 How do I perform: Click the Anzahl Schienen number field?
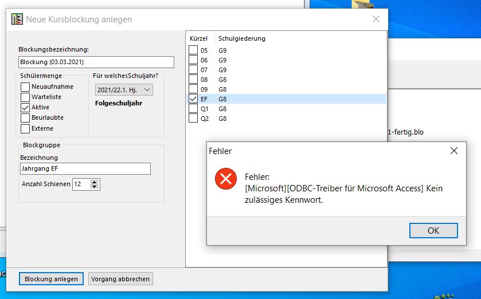(x=81, y=184)
